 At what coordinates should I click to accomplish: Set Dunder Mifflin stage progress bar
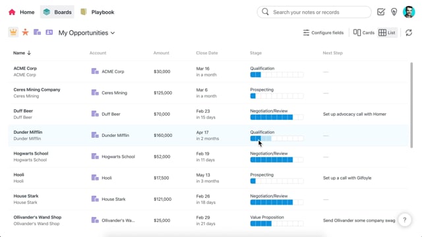pos(277,139)
